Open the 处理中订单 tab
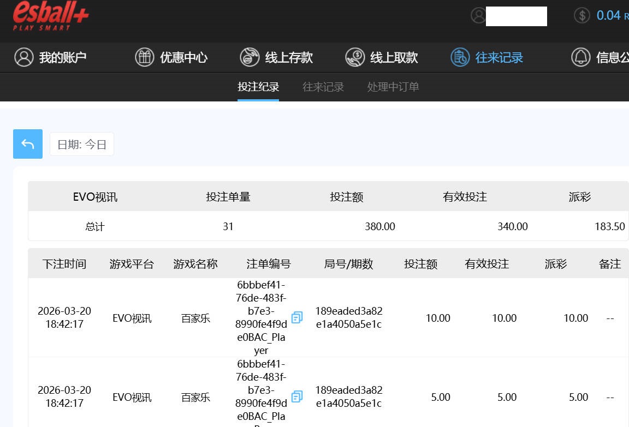Screen dimensions: 629x427 coord(393,87)
